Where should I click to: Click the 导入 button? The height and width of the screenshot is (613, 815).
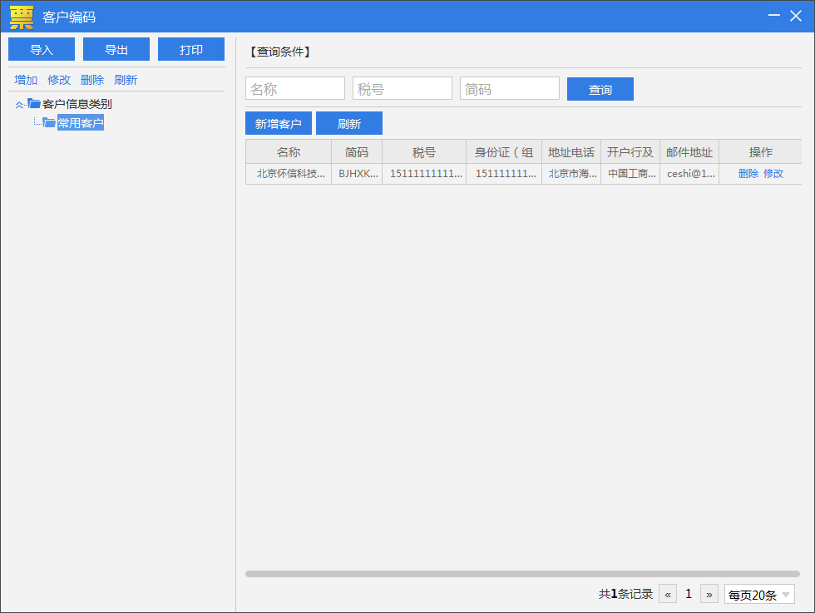pos(42,49)
